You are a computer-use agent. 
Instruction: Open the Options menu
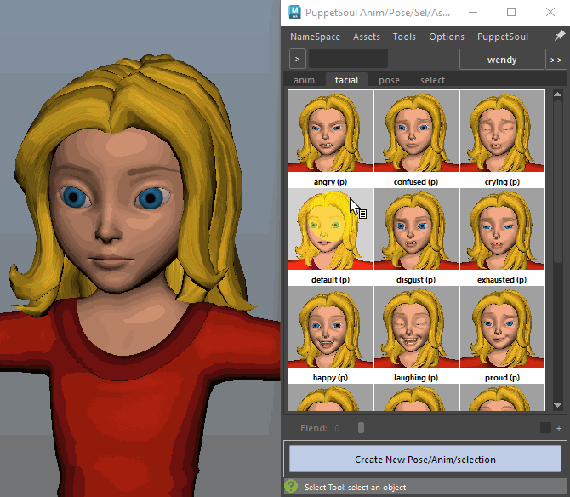tap(447, 37)
